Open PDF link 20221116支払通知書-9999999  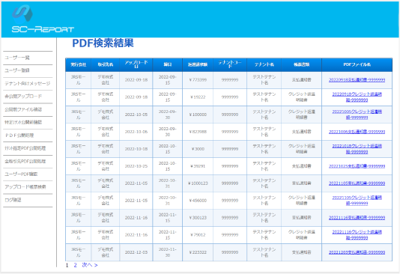357,218
